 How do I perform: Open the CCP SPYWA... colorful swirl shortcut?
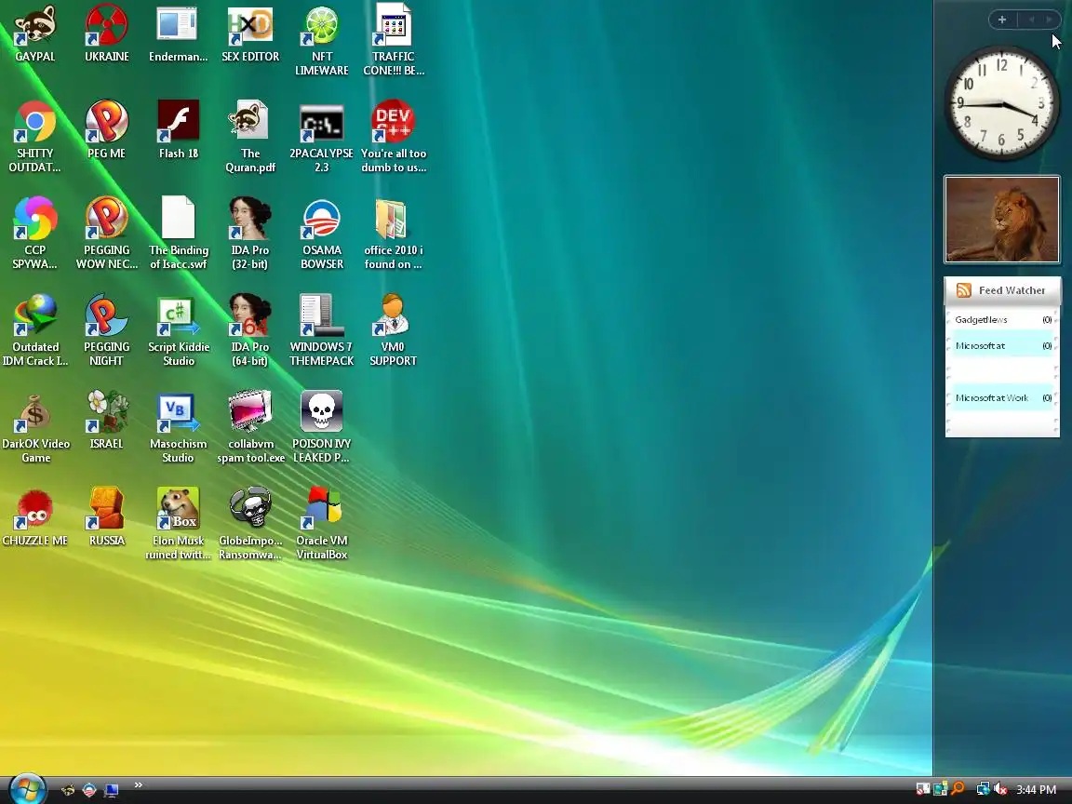point(34,234)
